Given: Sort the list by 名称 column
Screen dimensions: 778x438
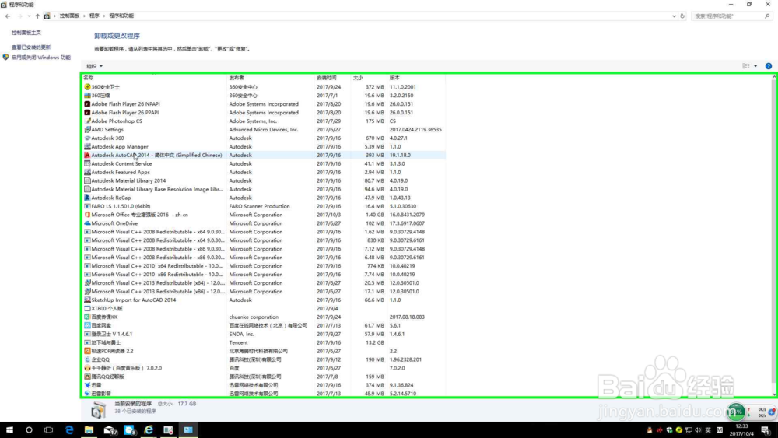Looking at the screenshot, I should pos(89,78).
